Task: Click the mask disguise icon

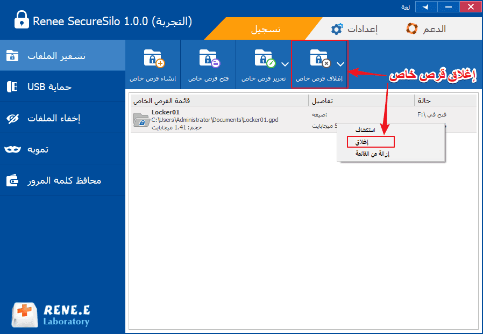Action: pyautogui.click(x=12, y=149)
